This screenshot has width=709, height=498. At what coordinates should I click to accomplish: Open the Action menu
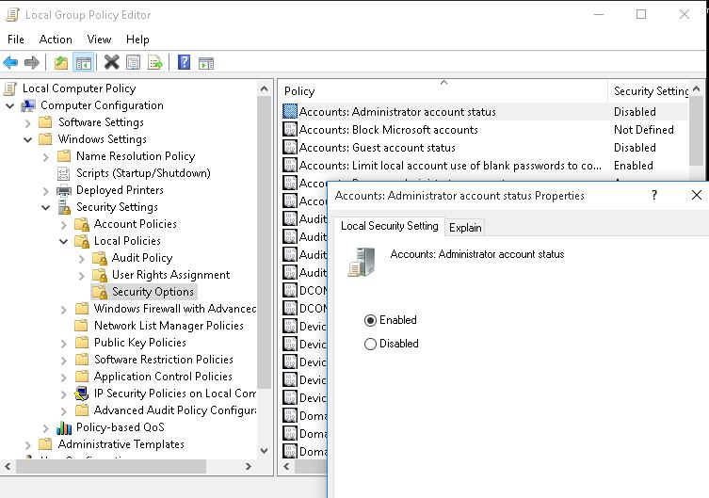56,40
